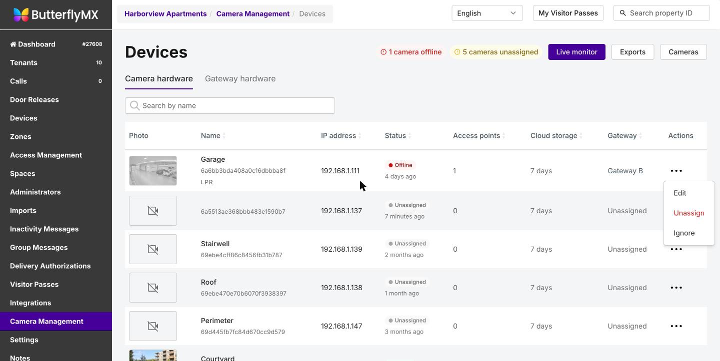Open Inactivity Messages
This screenshot has height=361, width=720.
pyautogui.click(x=56, y=229)
